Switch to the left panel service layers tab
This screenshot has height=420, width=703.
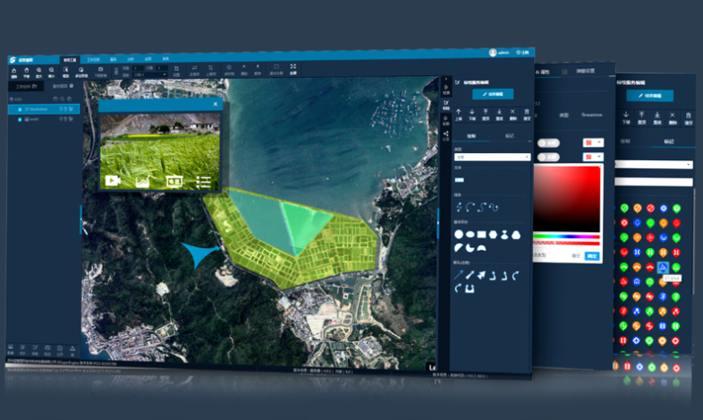[x=64, y=86]
